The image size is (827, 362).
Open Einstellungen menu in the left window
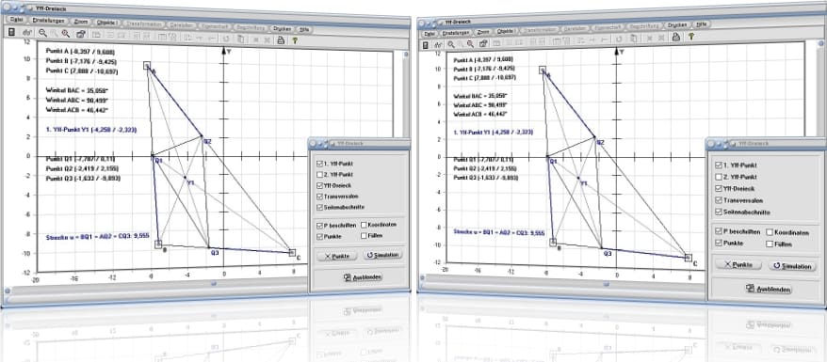coord(49,21)
